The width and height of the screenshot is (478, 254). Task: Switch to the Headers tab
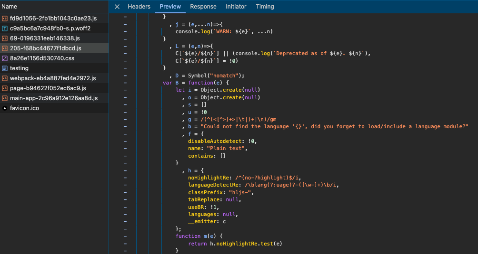coord(139,7)
